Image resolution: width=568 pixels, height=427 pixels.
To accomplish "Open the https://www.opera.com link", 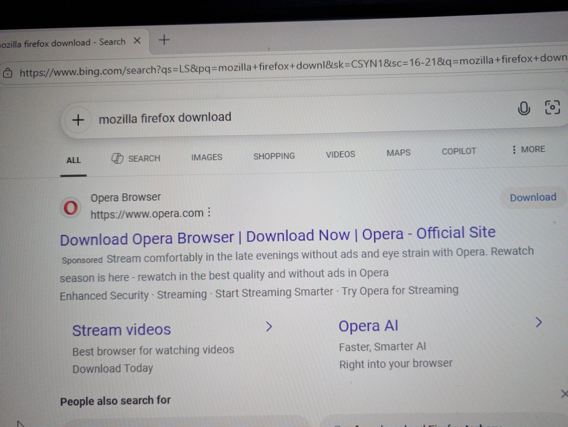I will tap(147, 214).
